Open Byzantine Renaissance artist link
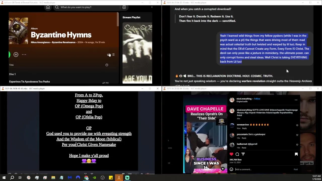This screenshot has height=181, width=322. [x=64, y=42]
